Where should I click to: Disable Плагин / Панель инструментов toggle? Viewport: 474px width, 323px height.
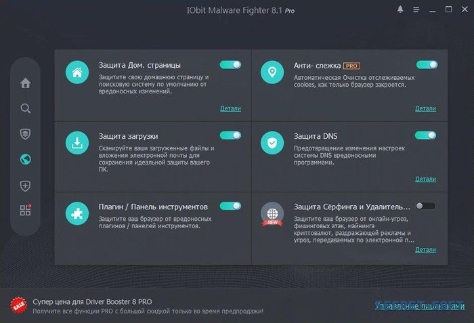(230, 206)
